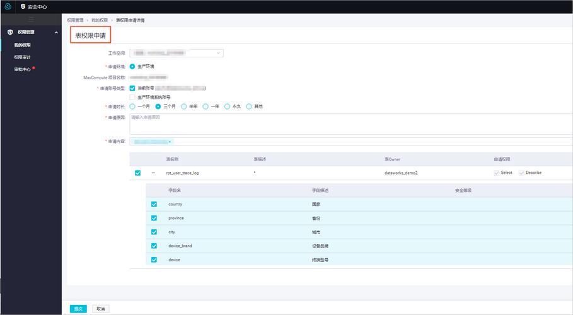The image size is (573, 315).
Task: Click the 申请内容 tag input field
Action: point(351,141)
